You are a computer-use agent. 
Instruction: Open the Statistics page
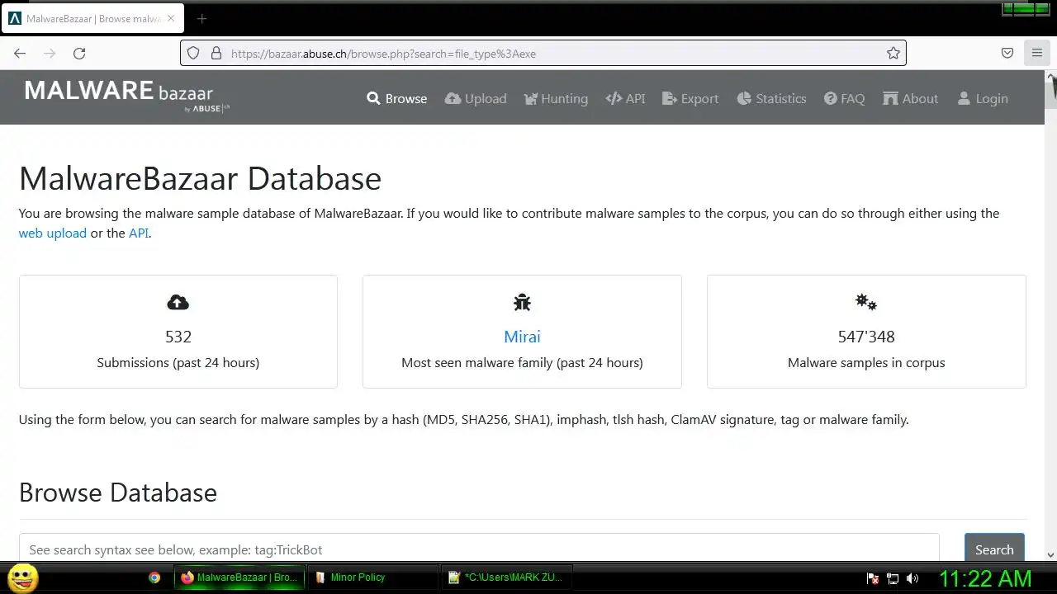771,98
